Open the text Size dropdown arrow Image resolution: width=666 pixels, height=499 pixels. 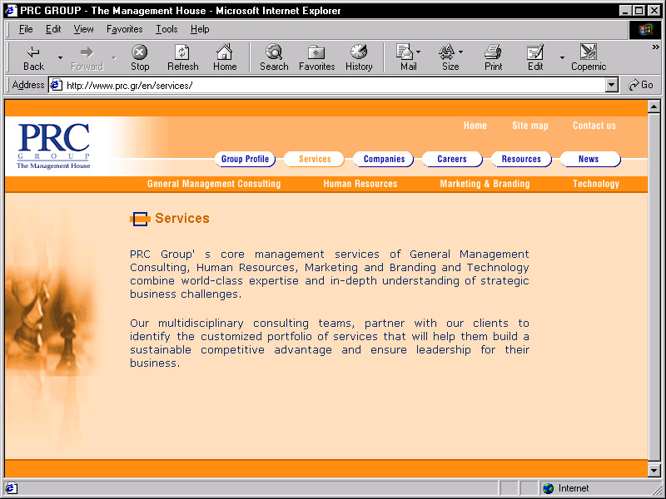[461, 52]
